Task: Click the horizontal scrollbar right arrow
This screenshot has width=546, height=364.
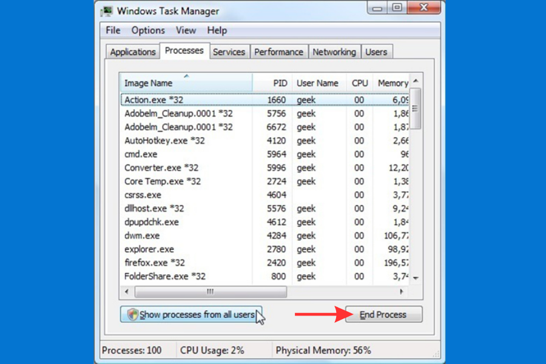Action: click(403, 292)
